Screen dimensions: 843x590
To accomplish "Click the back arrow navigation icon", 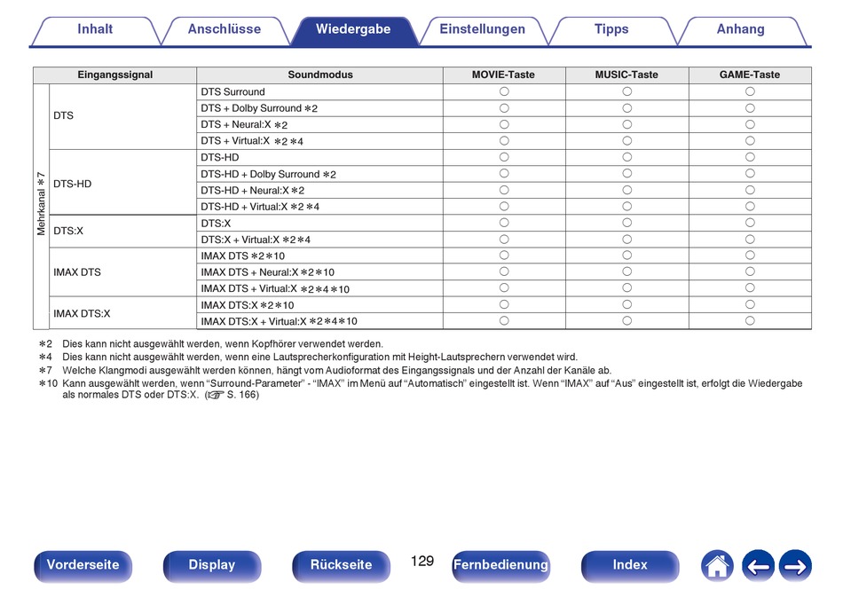I will point(757,565).
